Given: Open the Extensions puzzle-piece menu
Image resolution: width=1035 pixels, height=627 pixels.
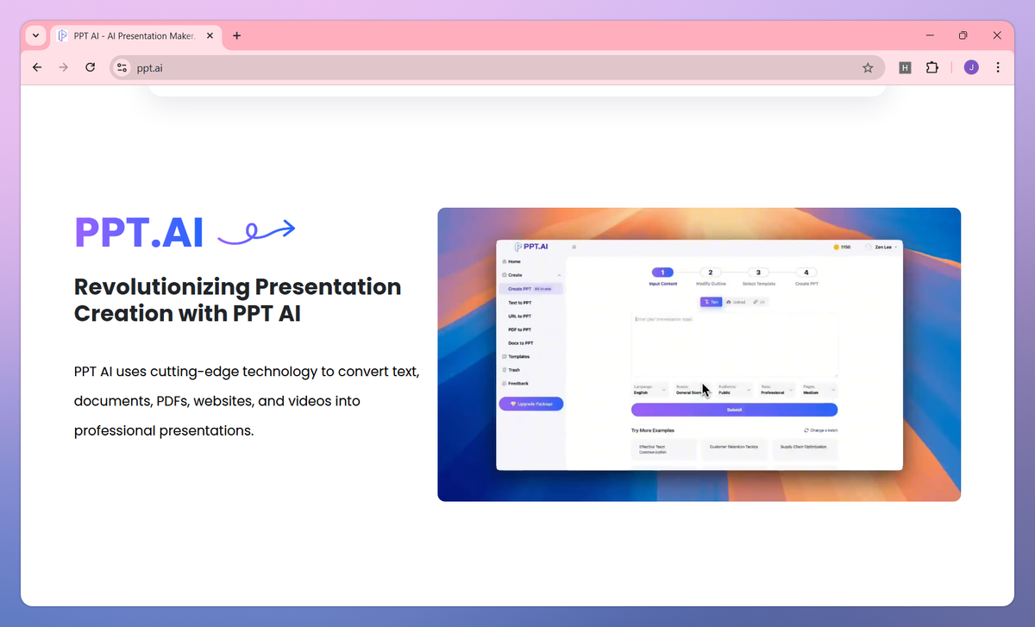Looking at the screenshot, I should [x=931, y=67].
